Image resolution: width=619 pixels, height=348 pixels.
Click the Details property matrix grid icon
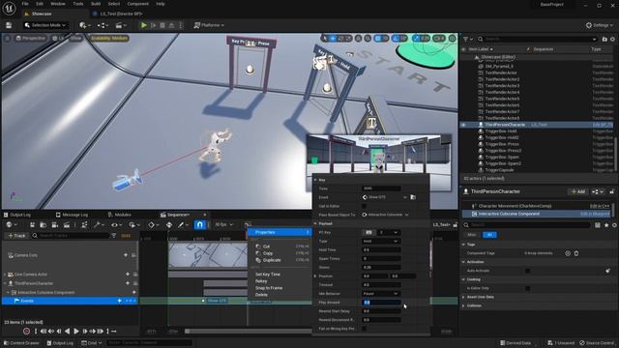coord(598,225)
